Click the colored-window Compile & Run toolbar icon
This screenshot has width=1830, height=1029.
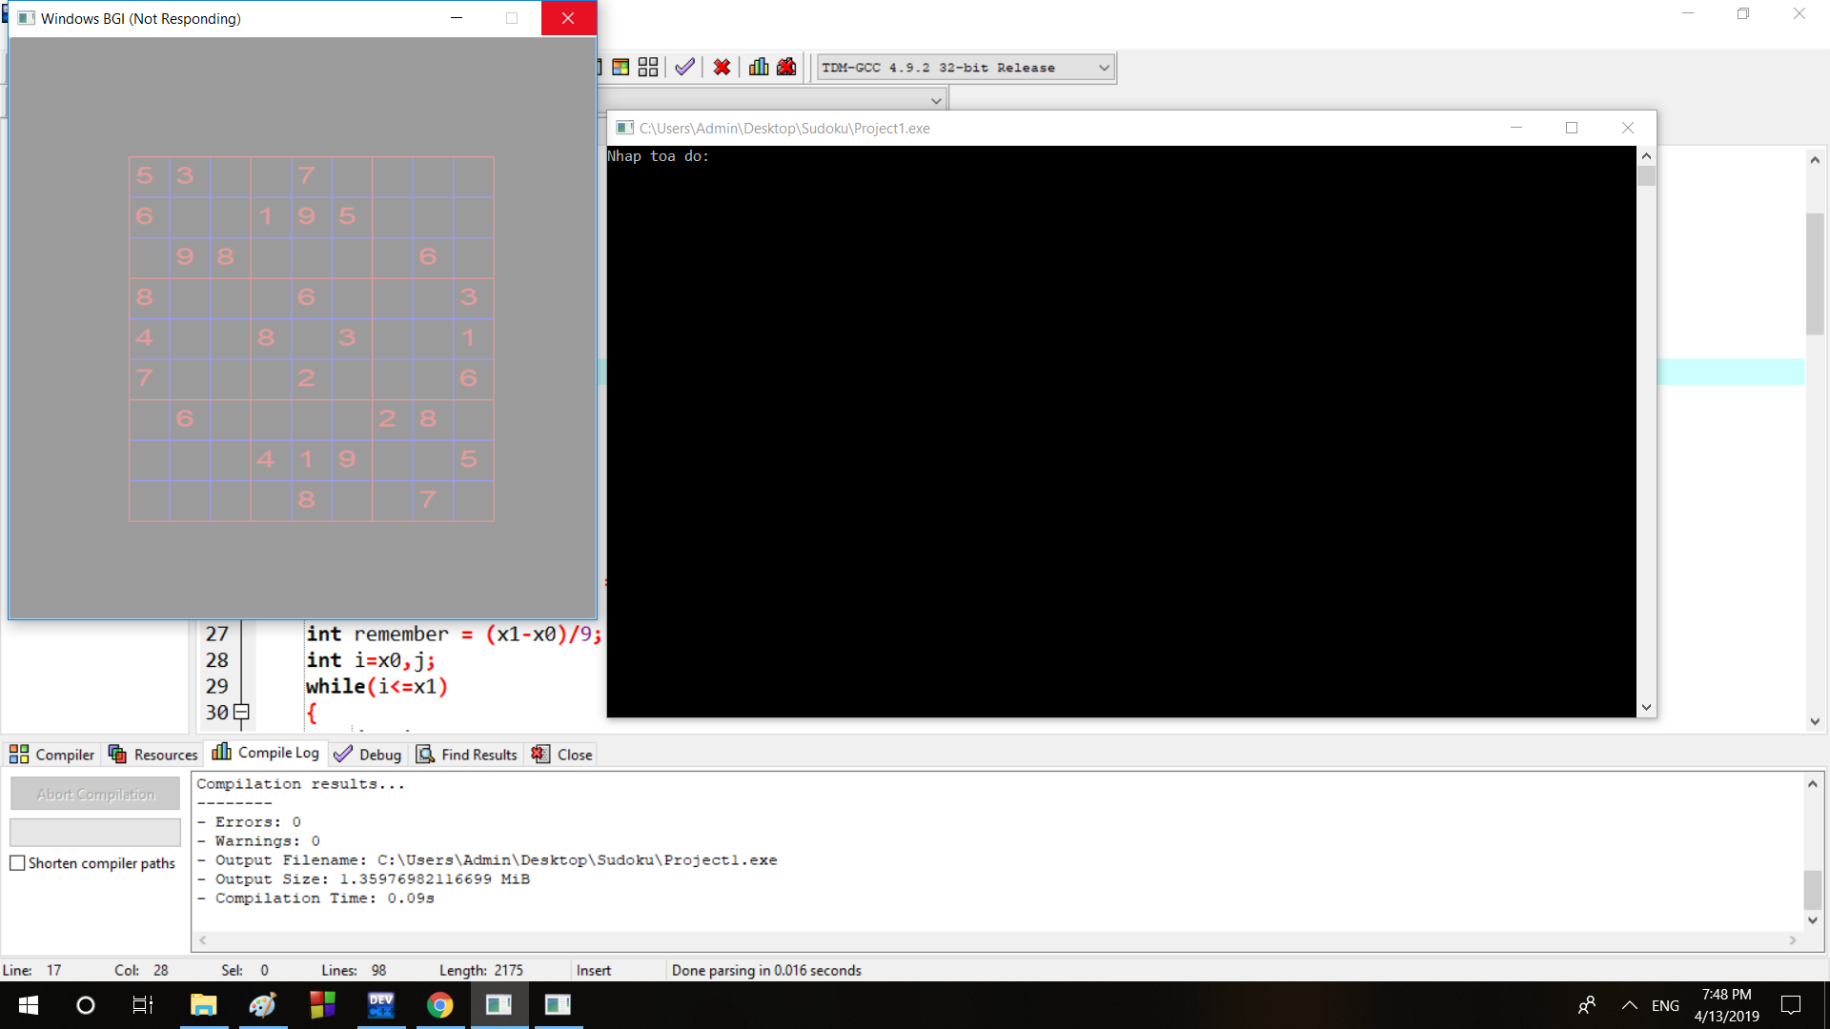point(620,67)
